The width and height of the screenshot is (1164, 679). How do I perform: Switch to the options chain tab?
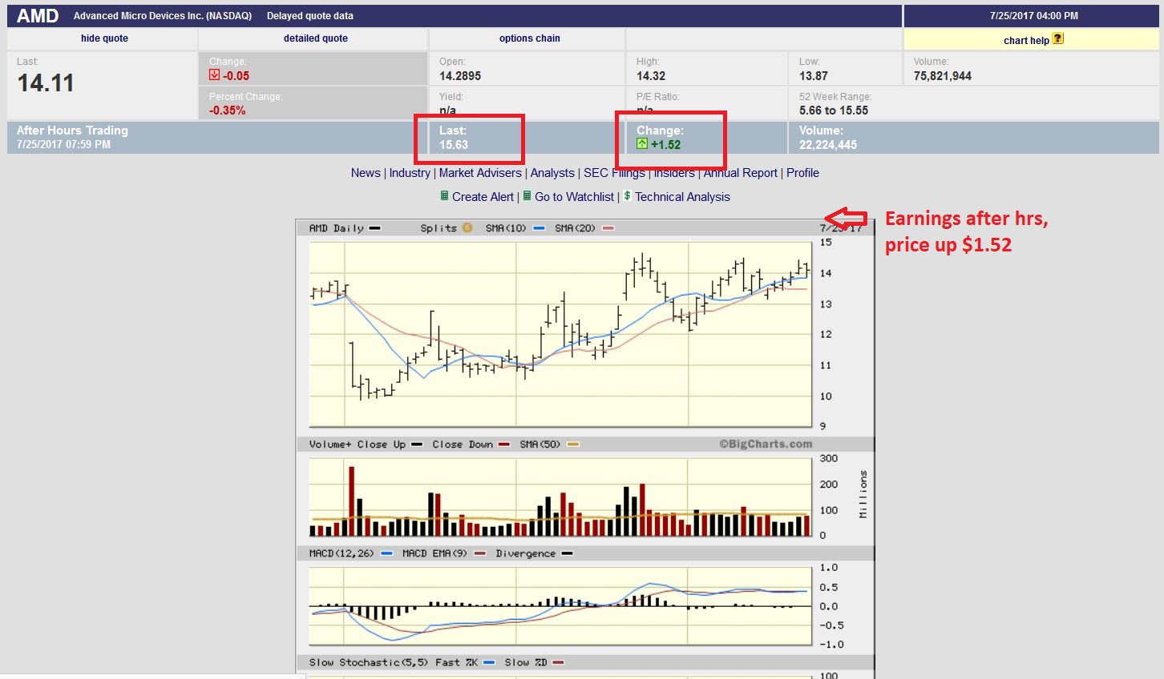pyautogui.click(x=529, y=38)
